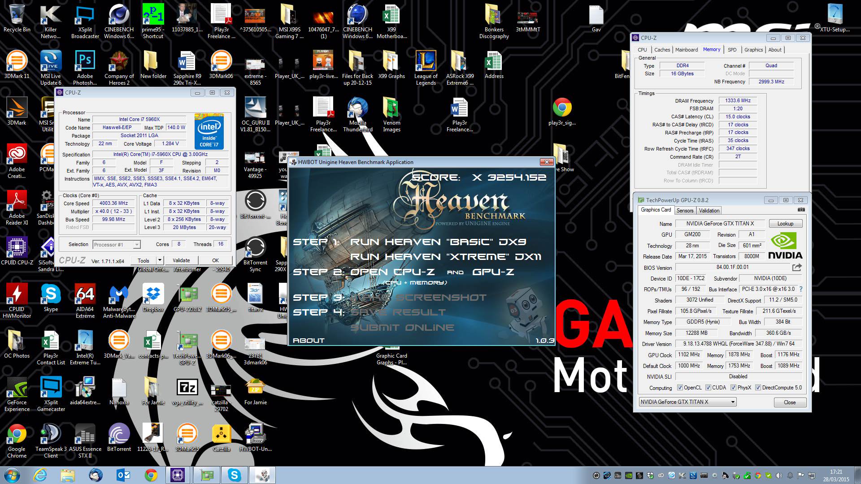Switch to SPD tab in CPU-Z
861x484 pixels.
coord(732,50)
